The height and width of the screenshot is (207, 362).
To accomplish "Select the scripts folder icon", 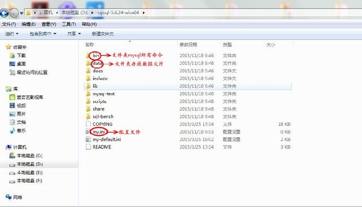I will coord(88,101).
